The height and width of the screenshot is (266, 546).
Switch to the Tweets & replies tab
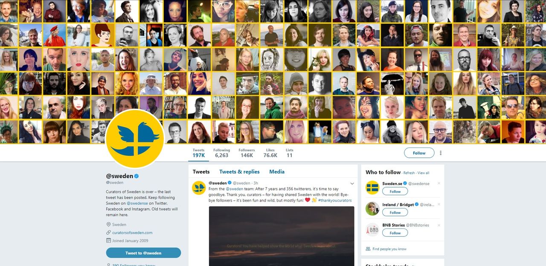(x=239, y=172)
